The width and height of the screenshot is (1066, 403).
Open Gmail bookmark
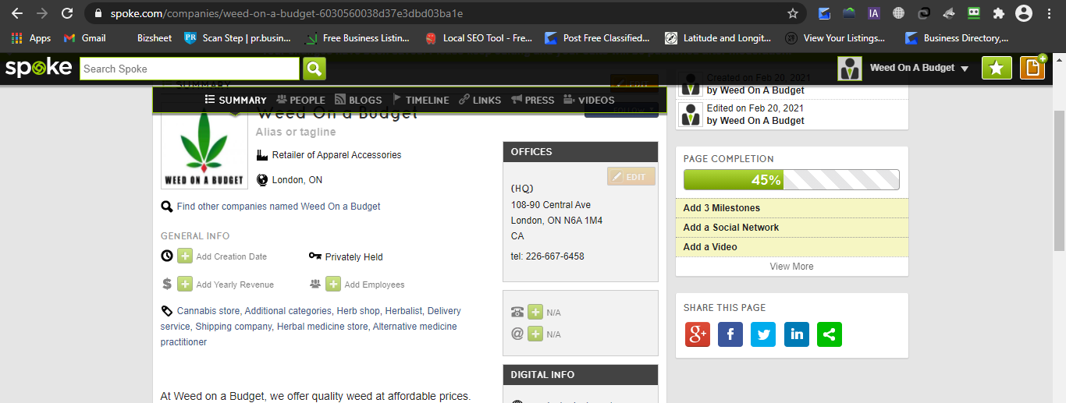84,37
